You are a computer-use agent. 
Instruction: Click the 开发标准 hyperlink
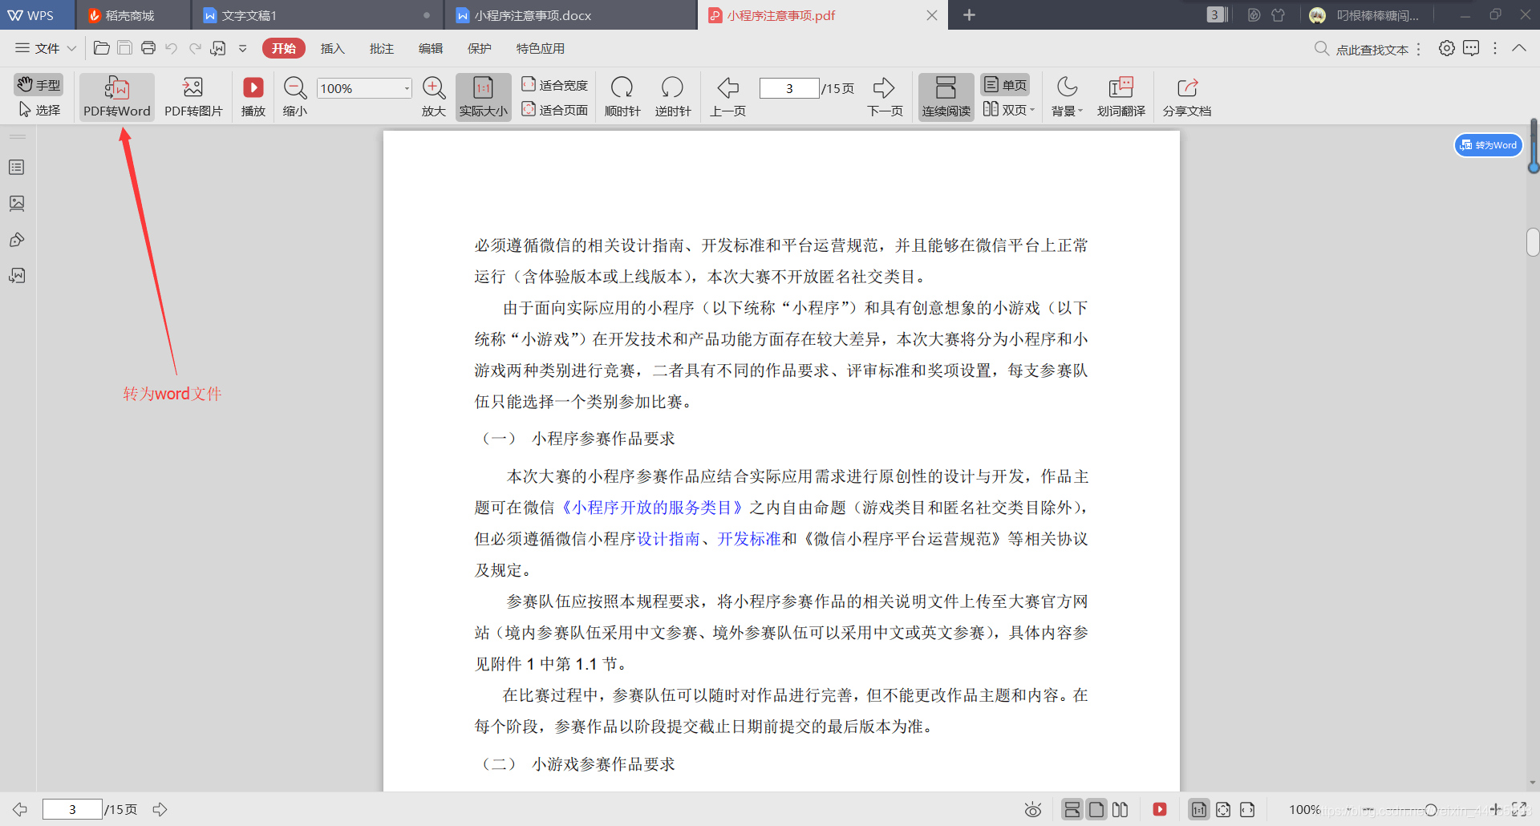point(749,539)
